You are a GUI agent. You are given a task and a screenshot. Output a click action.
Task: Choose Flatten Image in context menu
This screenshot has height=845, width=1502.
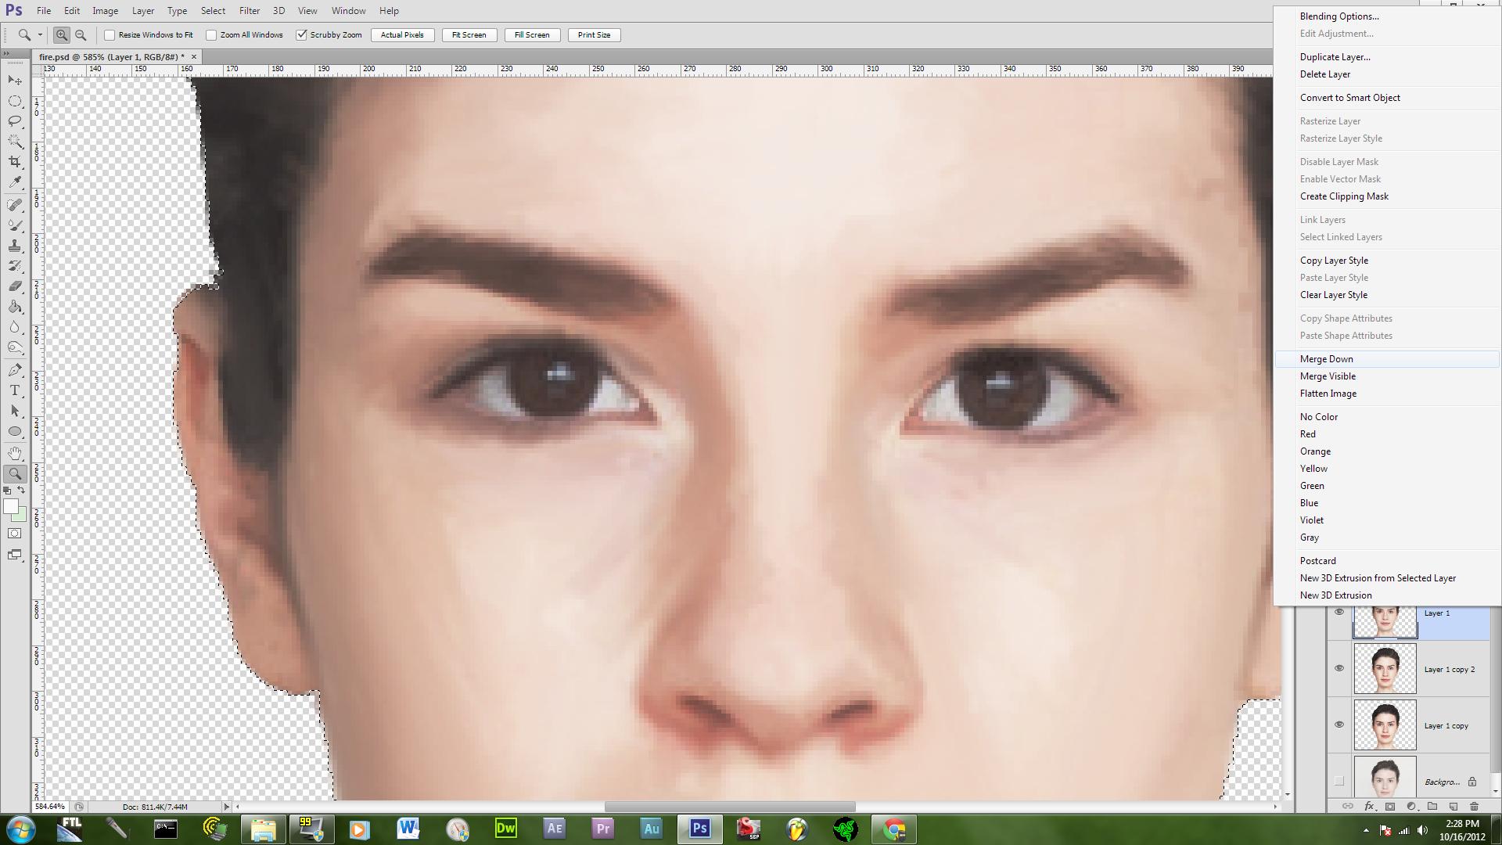(1387, 394)
